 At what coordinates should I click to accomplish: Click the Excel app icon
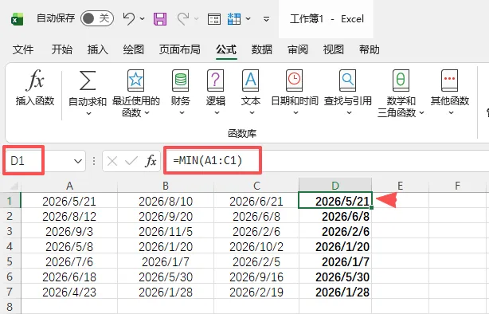tap(18, 18)
